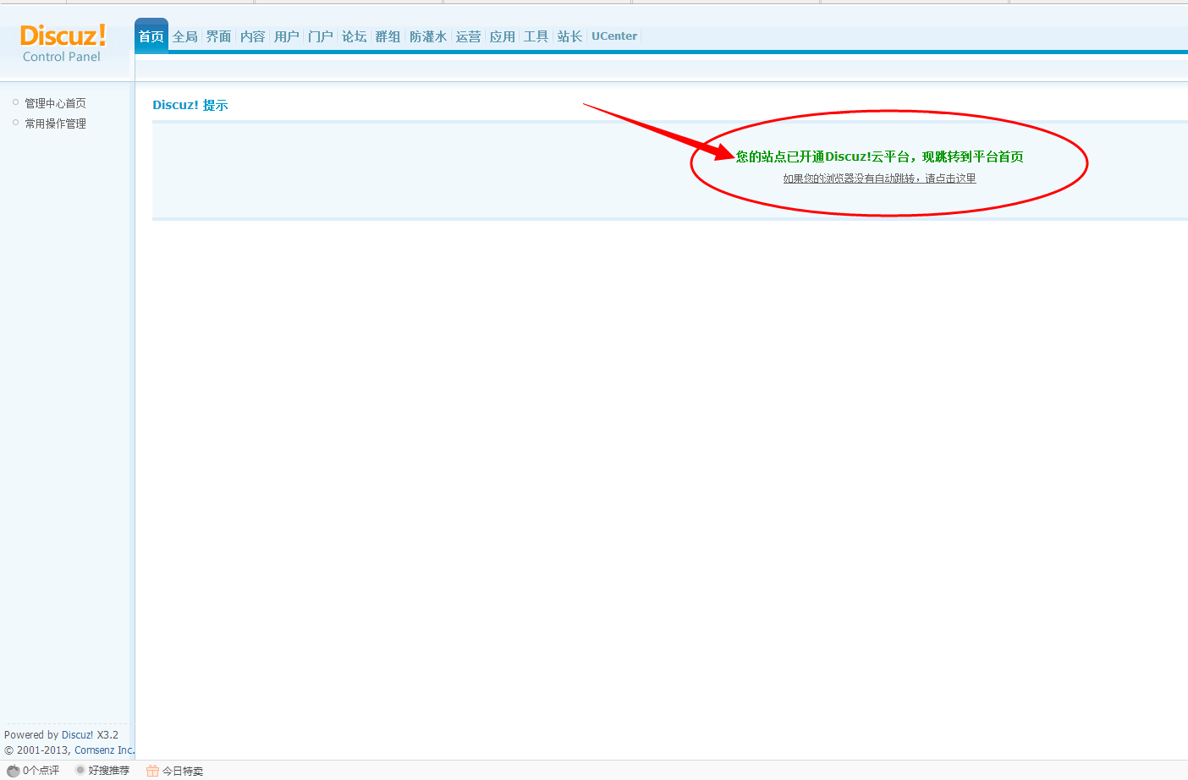Image resolution: width=1188 pixels, height=780 pixels.
Task: Open the 门户 menu
Action: (321, 36)
